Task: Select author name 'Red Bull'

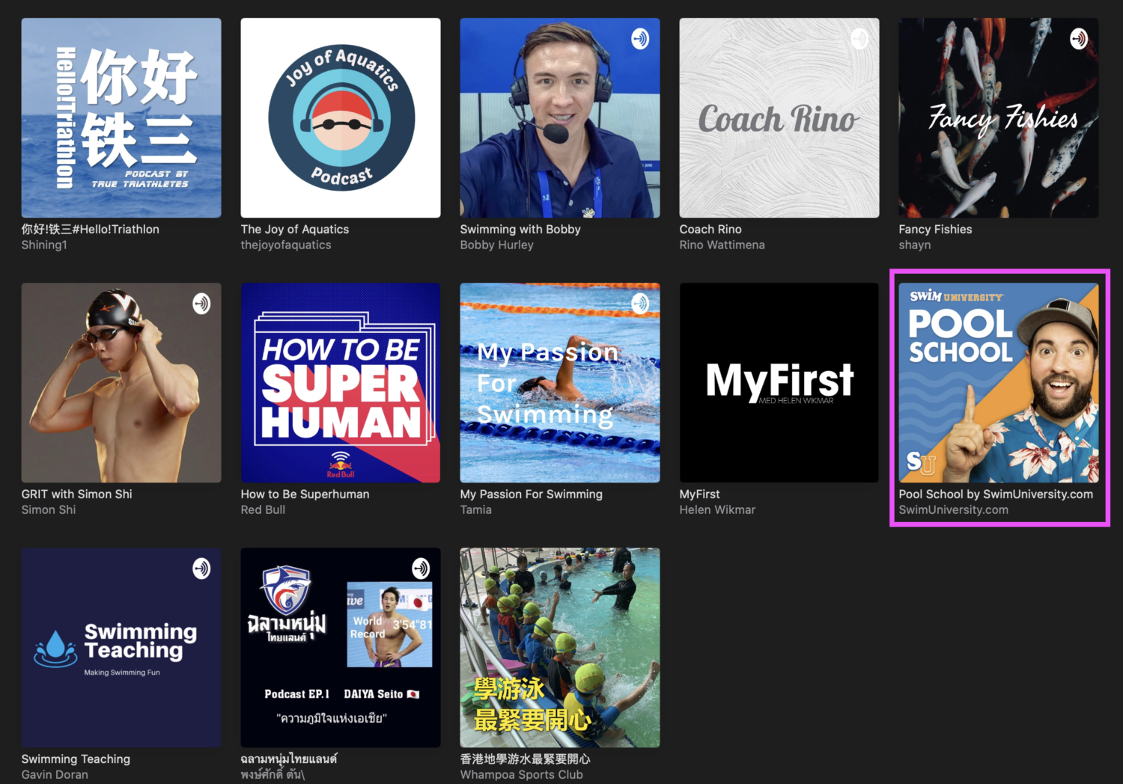Action: click(263, 509)
